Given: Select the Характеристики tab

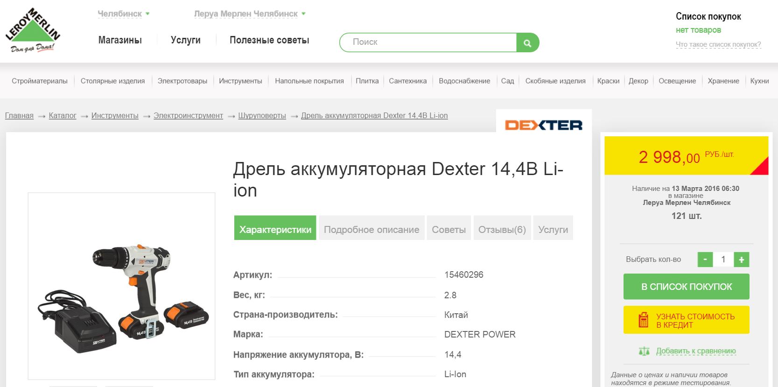Looking at the screenshot, I should (275, 228).
